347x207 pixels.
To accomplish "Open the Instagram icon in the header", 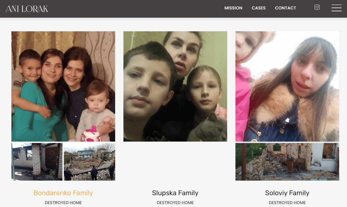I will click(x=317, y=7).
